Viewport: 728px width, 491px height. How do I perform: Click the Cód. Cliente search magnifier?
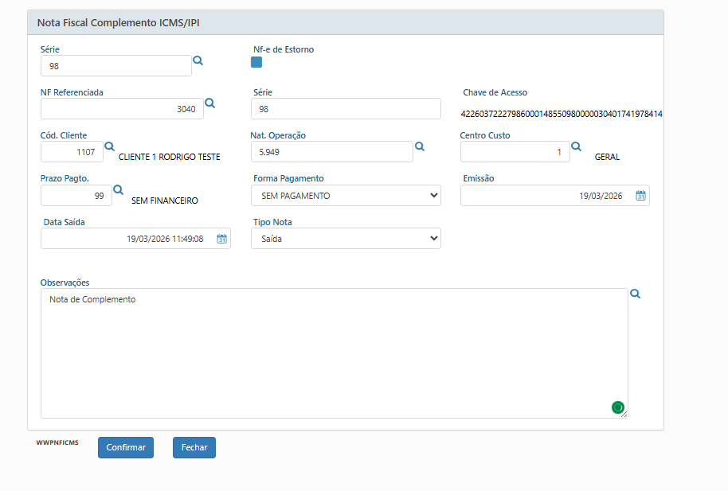pyautogui.click(x=110, y=146)
